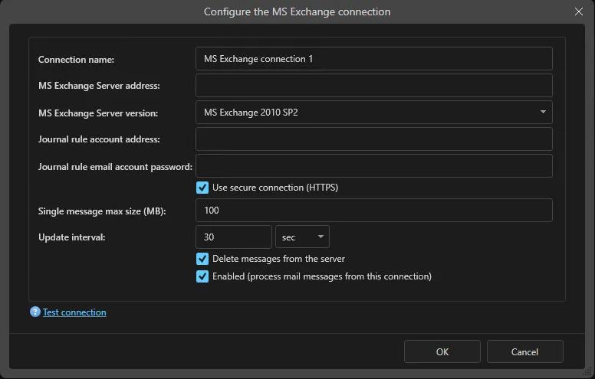Click the Test connection link
This screenshot has width=595, height=379.
74,312
